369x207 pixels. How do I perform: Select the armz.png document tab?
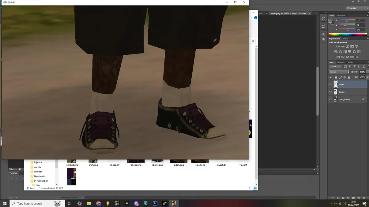click(289, 13)
